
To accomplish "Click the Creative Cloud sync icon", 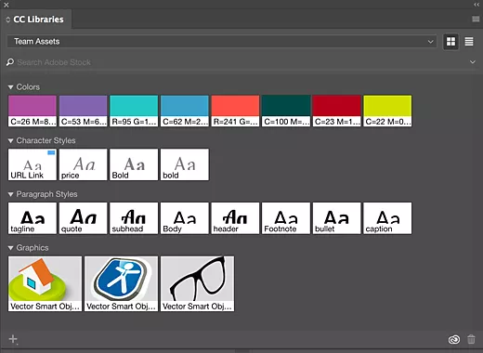I will (x=454, y=340).
